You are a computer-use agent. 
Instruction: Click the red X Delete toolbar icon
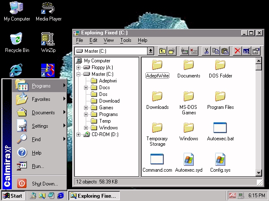pos(237,51)
